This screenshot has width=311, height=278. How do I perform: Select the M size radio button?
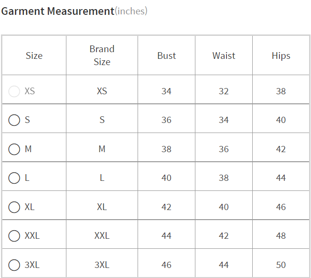click(14, 149)
